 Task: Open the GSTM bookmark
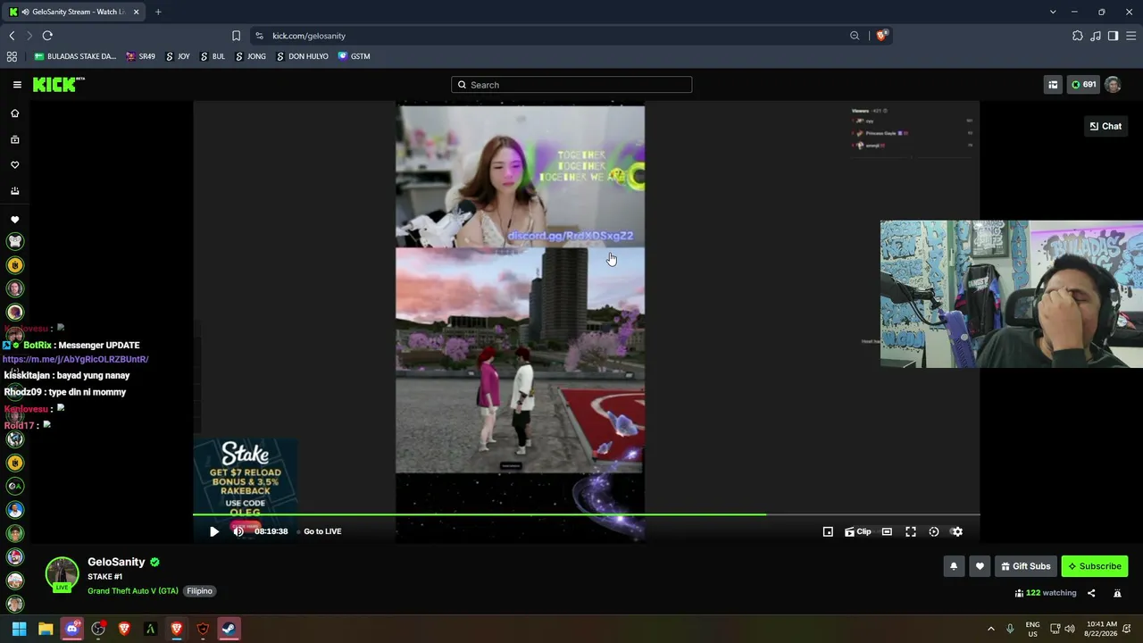pyautogui.click(x=354, y=56)
